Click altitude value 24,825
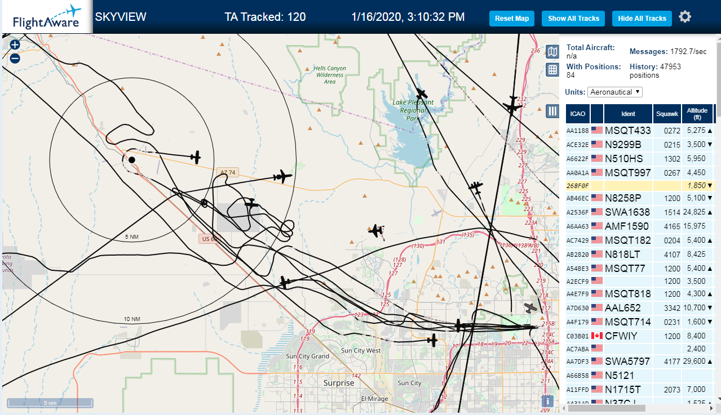The height and width of the screenshot is (415, 721). (x=695, y=212)
